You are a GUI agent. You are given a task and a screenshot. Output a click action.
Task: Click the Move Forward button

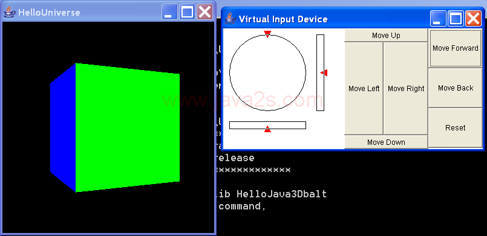click(x=456, y=48)
